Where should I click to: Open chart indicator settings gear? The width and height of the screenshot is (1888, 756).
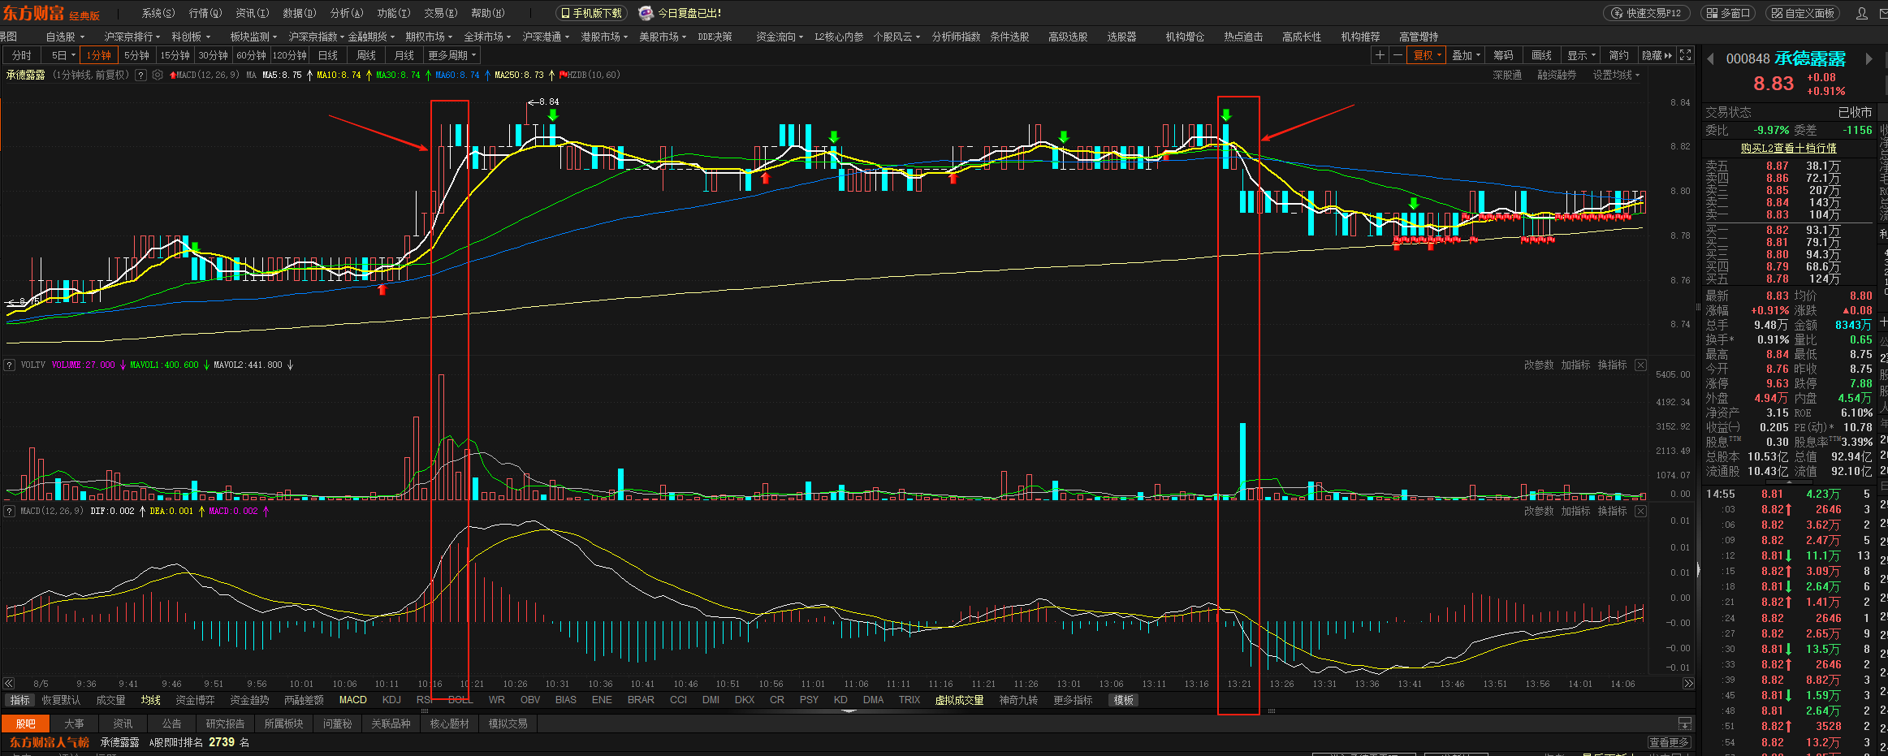(158, 75)
